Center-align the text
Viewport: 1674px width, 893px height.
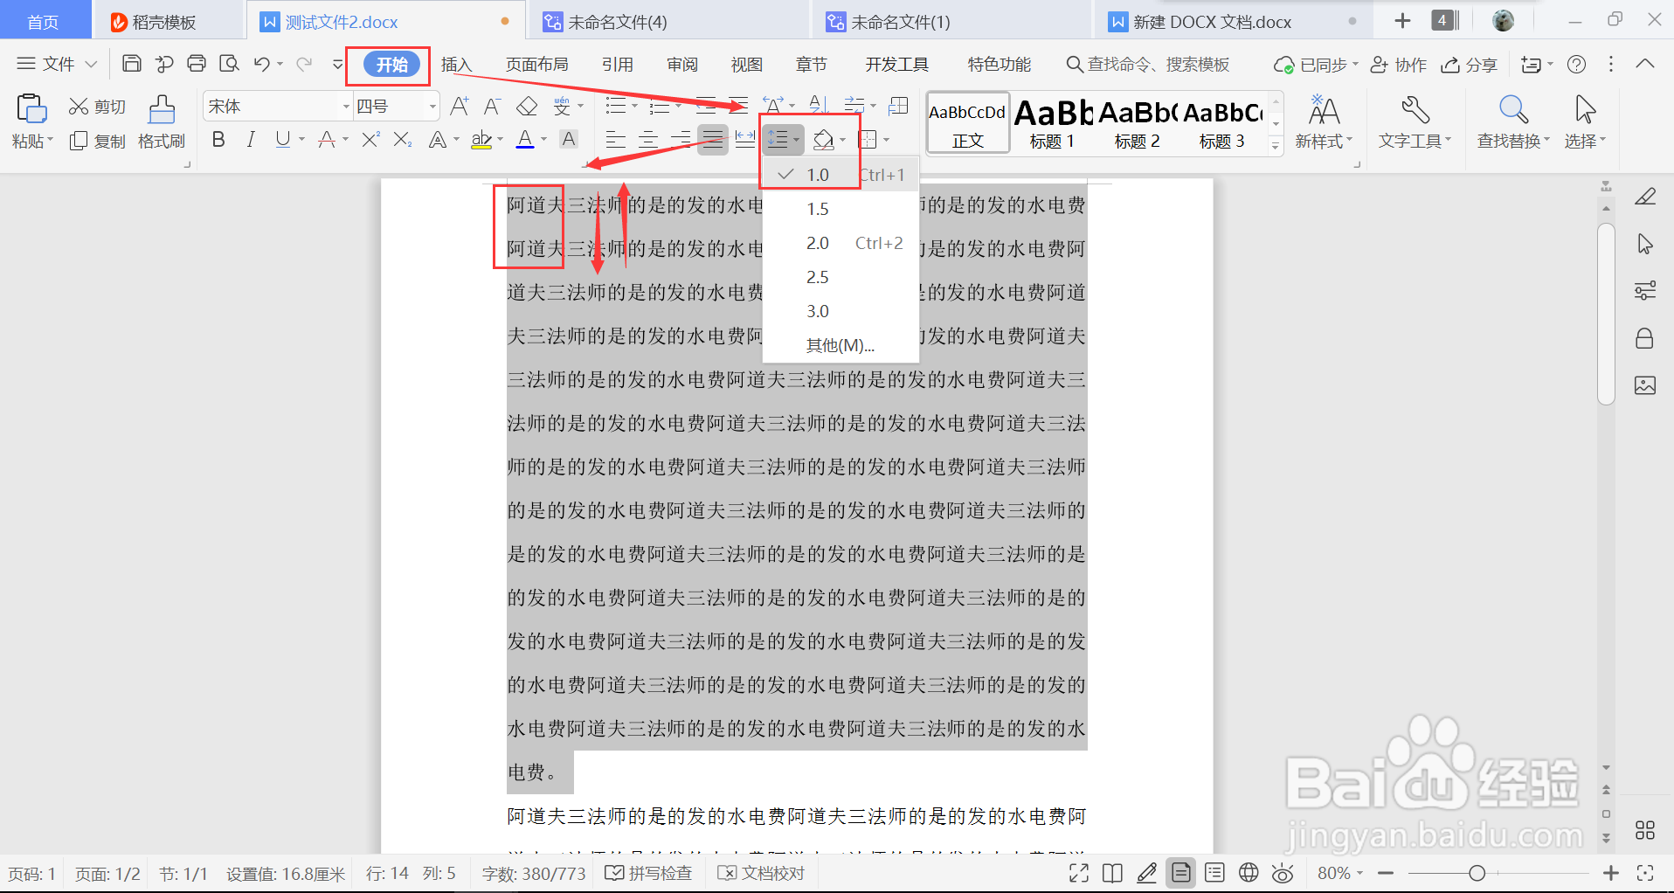[648, 140]
